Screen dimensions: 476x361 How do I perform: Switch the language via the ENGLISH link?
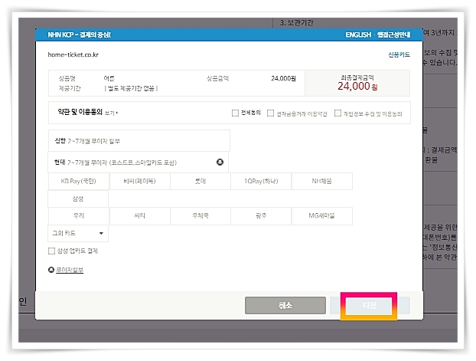point(358,34)
